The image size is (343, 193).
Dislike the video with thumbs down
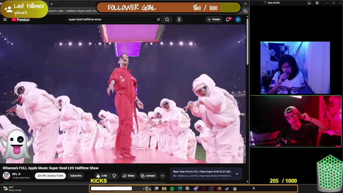pos(114,176)
